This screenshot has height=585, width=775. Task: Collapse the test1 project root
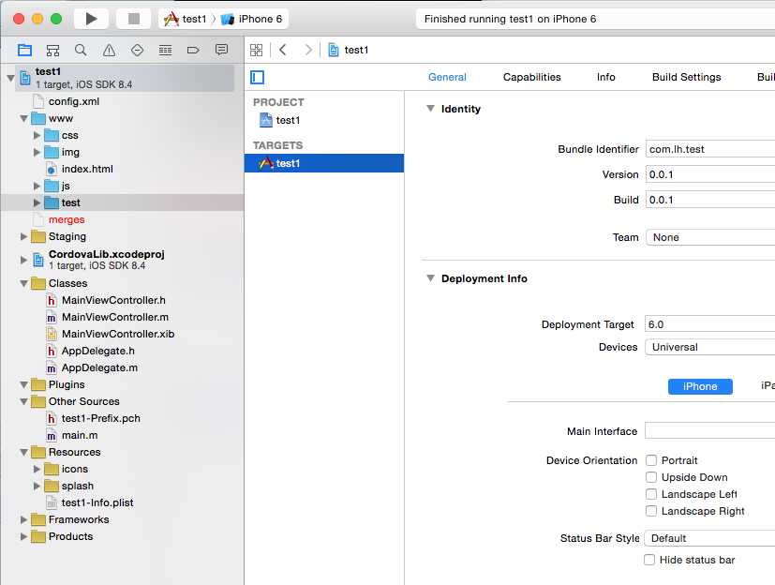10,78
